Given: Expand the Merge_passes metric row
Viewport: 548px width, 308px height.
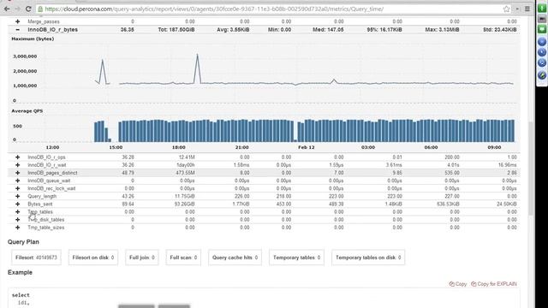Looking at the screenshot, I should pyautogui.click(x=17, y=21).
